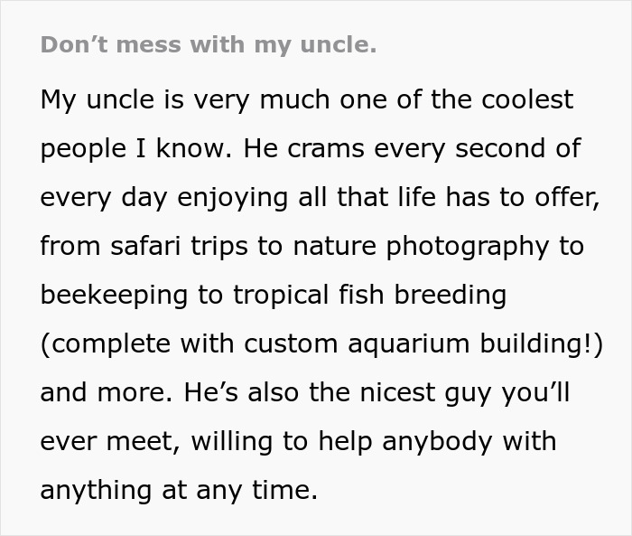Click the word "anybody" in the paragraph

pos(437,442)
